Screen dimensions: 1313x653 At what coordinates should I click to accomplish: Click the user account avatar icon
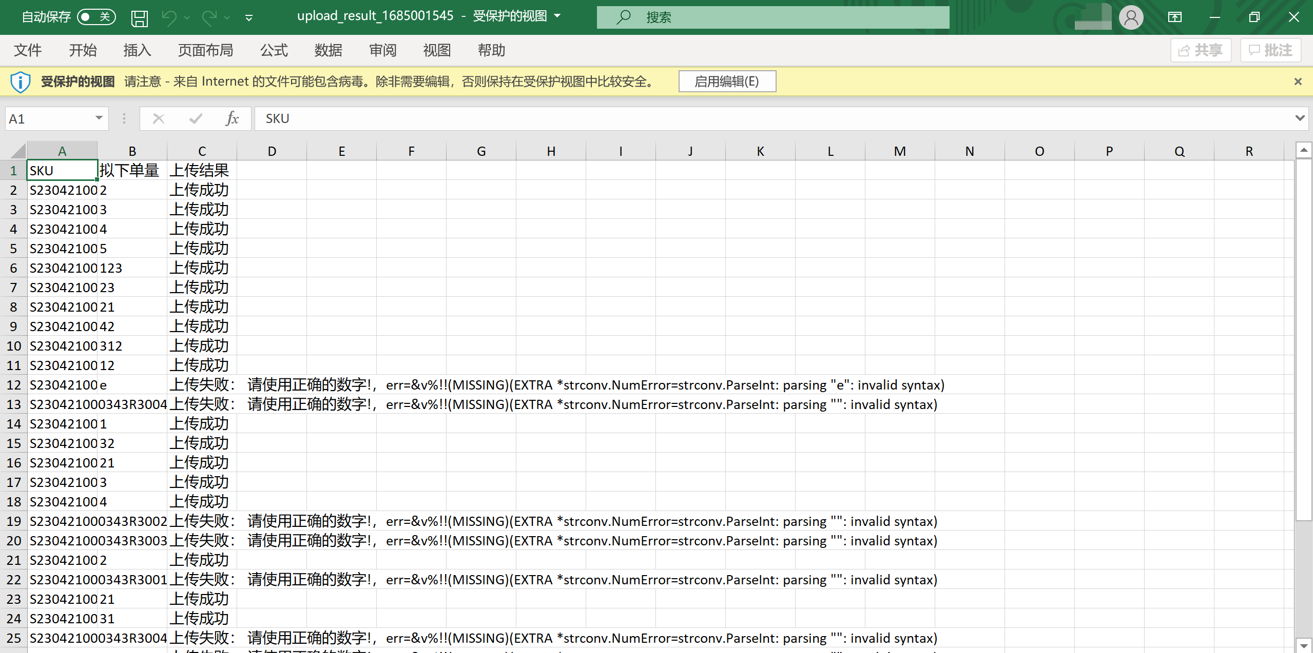[1131, 17]
